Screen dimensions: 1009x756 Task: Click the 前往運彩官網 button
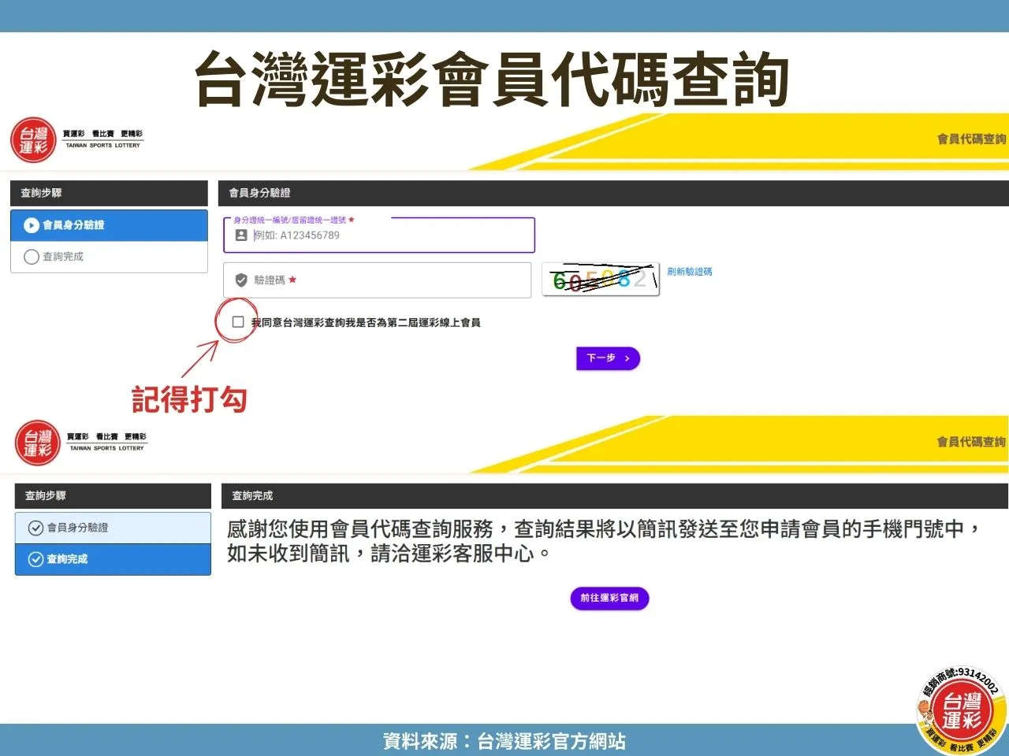609,598
